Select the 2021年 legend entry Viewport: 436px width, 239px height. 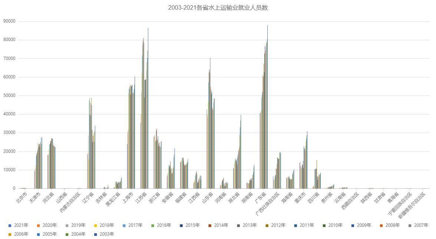pyautogui.click(x=19, y=225)
